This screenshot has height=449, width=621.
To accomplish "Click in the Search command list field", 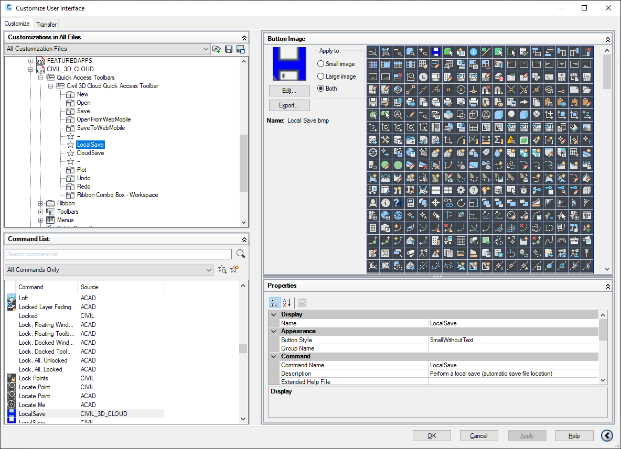I will pos(119,254).
